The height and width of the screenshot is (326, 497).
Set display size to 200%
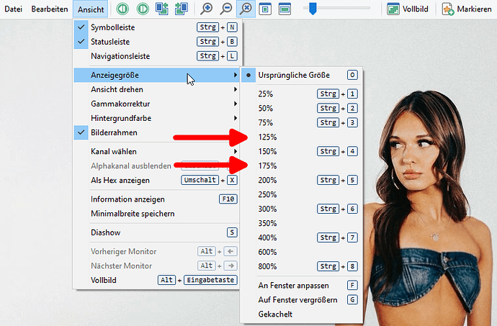click(301, 180)
